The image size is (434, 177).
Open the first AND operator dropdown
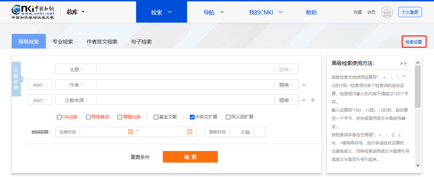click(40, 85)
